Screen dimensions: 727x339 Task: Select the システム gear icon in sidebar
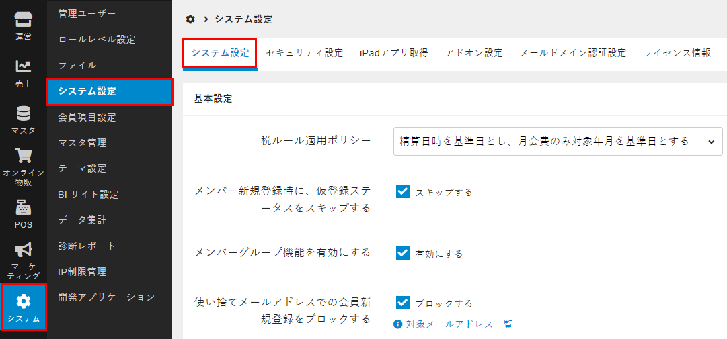(23, 301)
